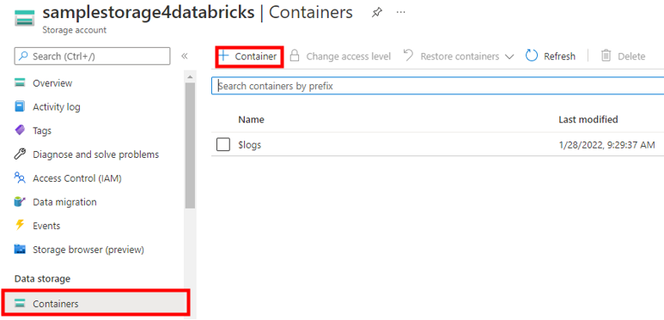Collapse the sidebar with the double chevron
Screen dimensions: 664x320
[184, 57]
